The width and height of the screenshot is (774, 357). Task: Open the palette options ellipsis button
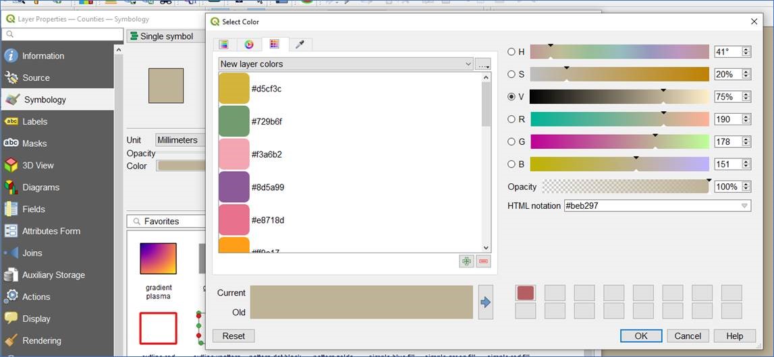coord(483,64)
